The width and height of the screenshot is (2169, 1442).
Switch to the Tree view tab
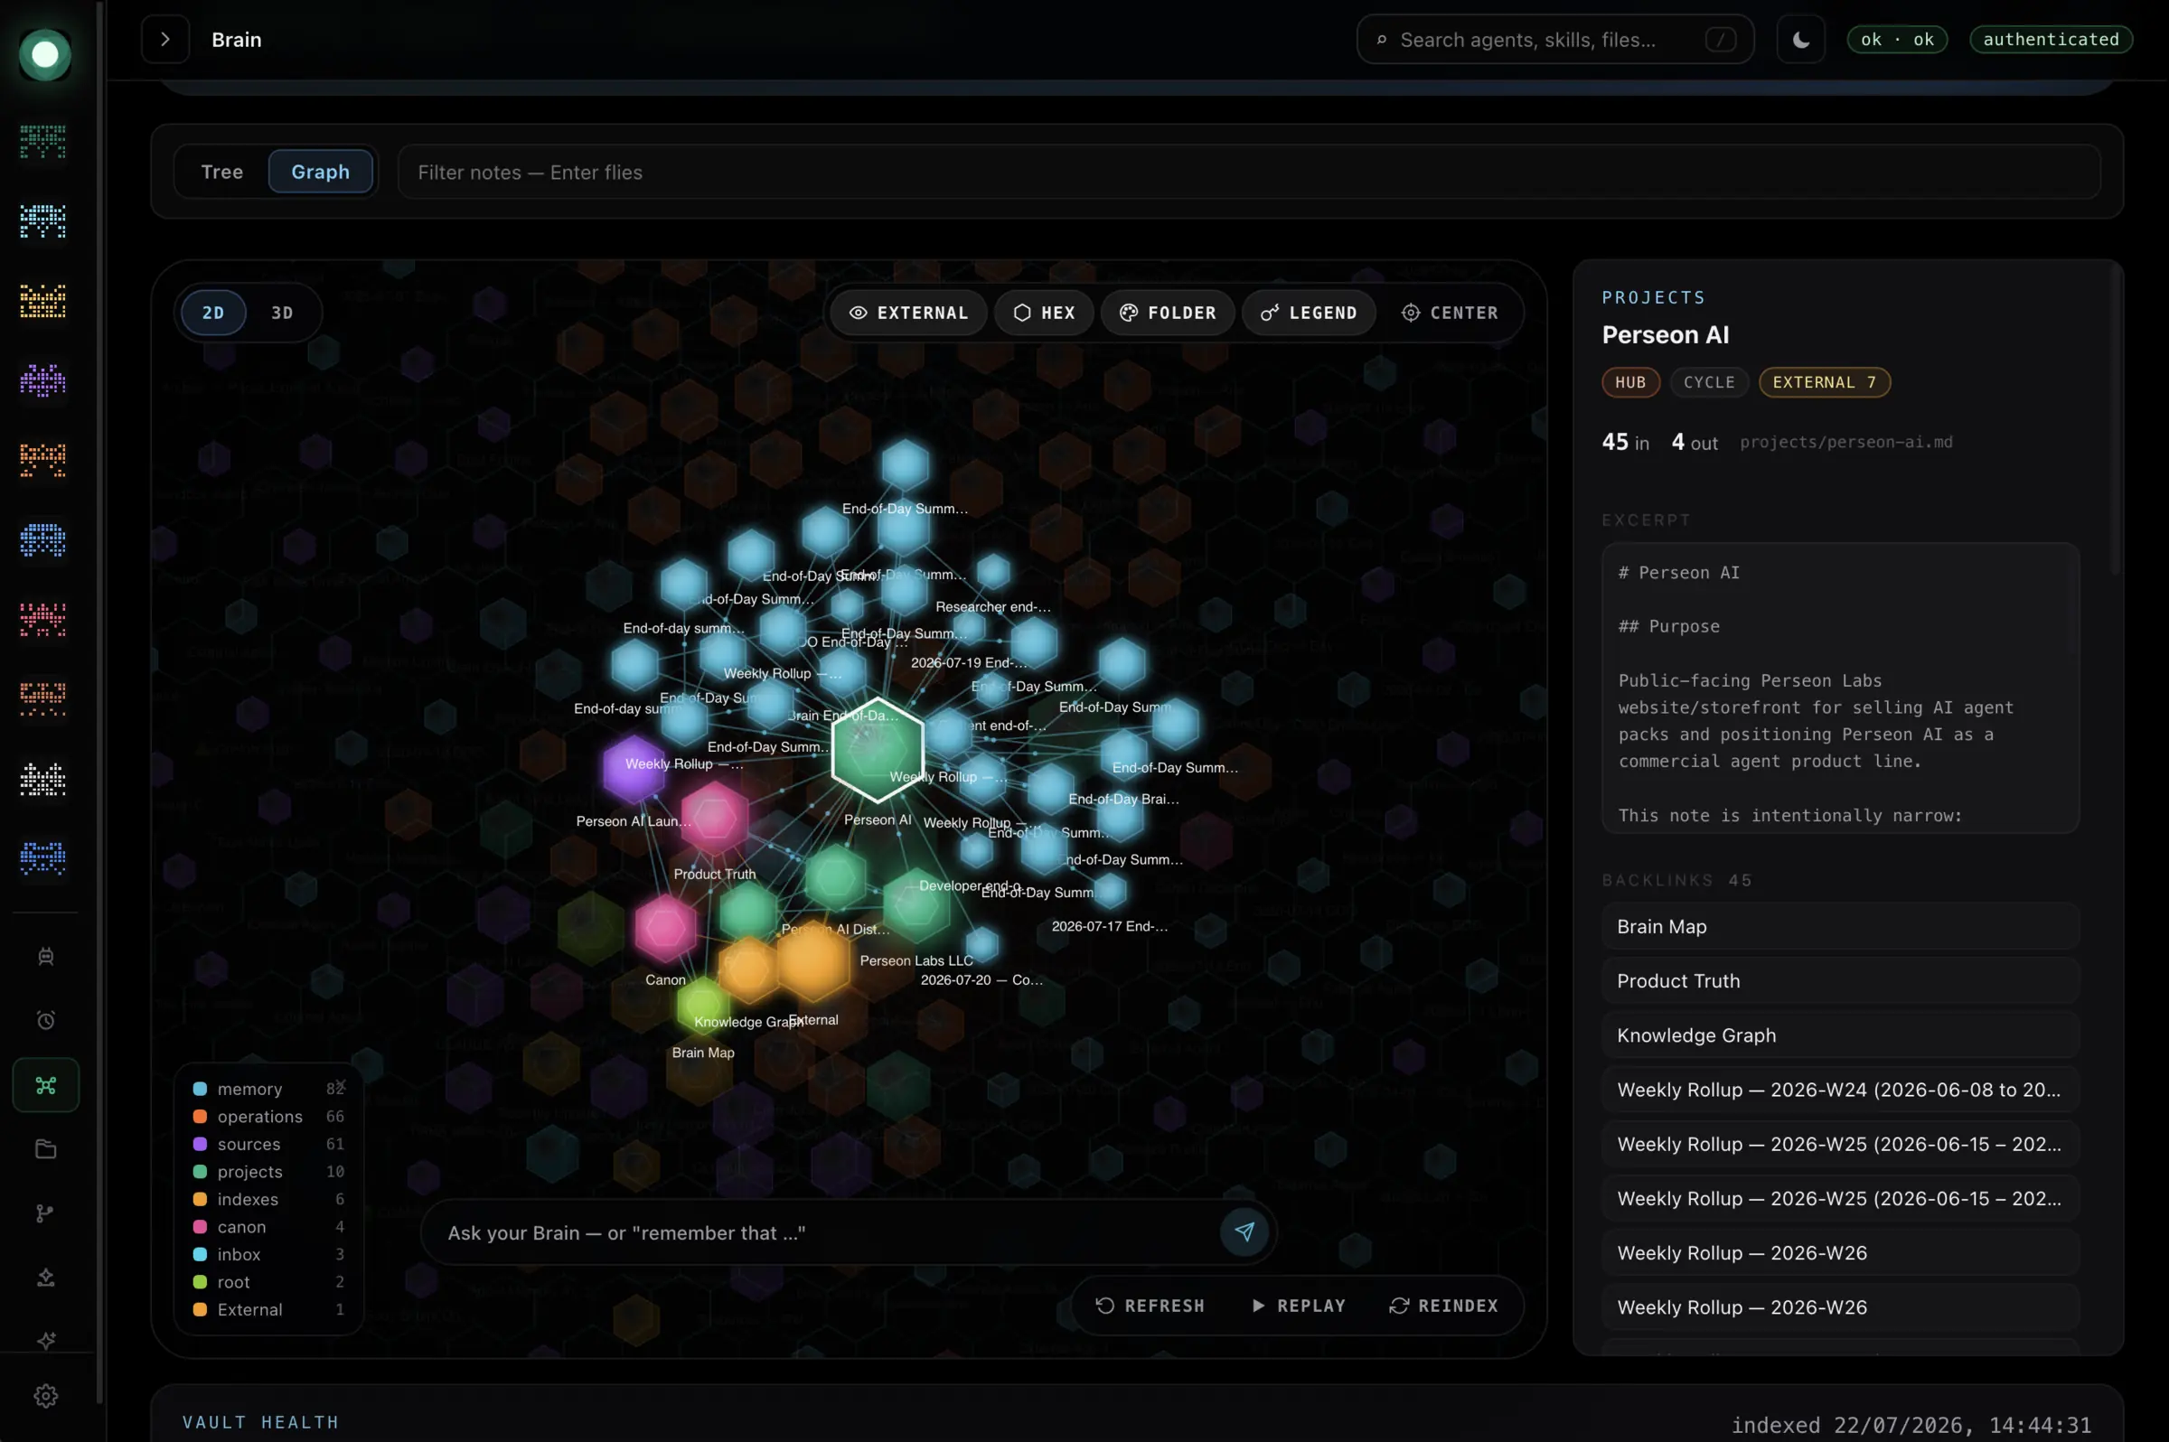pos(221,172)
